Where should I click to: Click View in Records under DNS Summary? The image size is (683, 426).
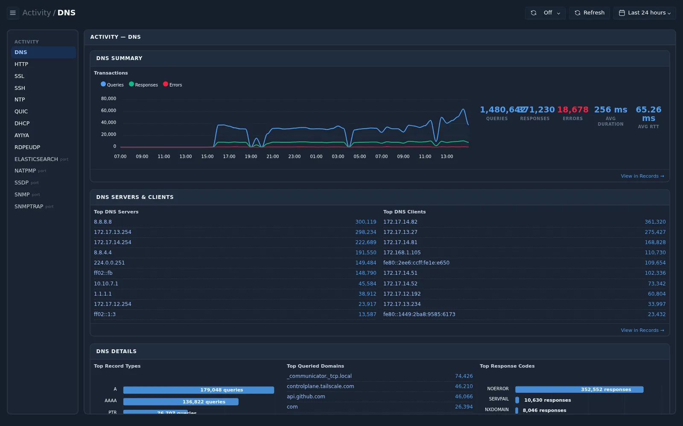[x=642, y=176]
